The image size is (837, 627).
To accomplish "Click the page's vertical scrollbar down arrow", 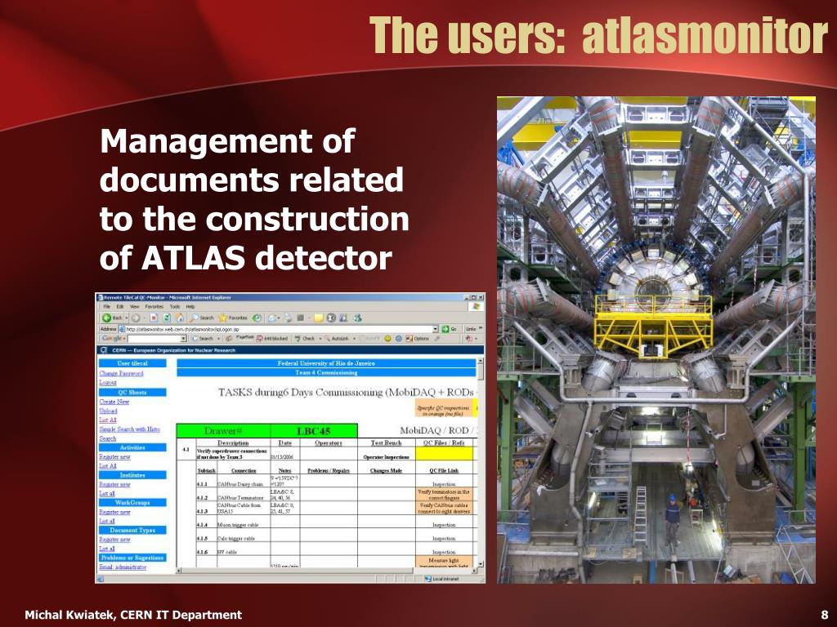I will point(481,563).
